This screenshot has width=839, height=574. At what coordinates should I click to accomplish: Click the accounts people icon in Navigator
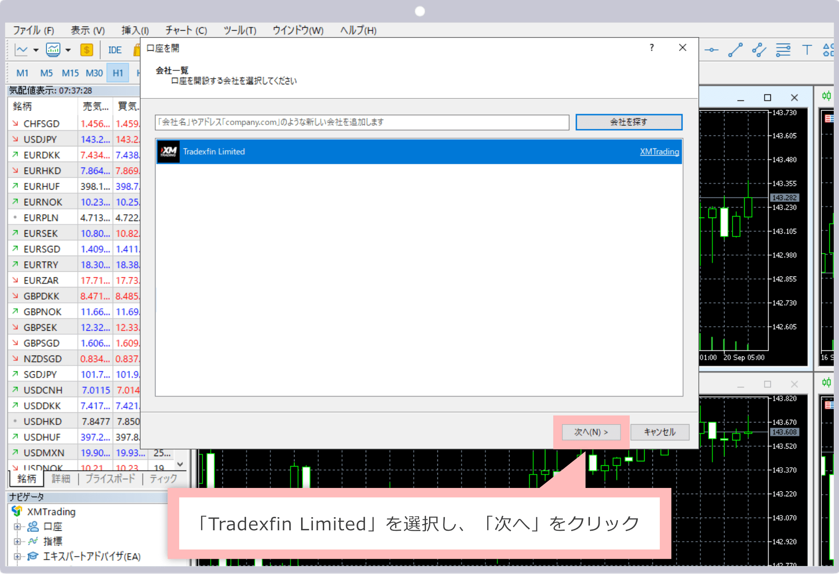[33, 526]
